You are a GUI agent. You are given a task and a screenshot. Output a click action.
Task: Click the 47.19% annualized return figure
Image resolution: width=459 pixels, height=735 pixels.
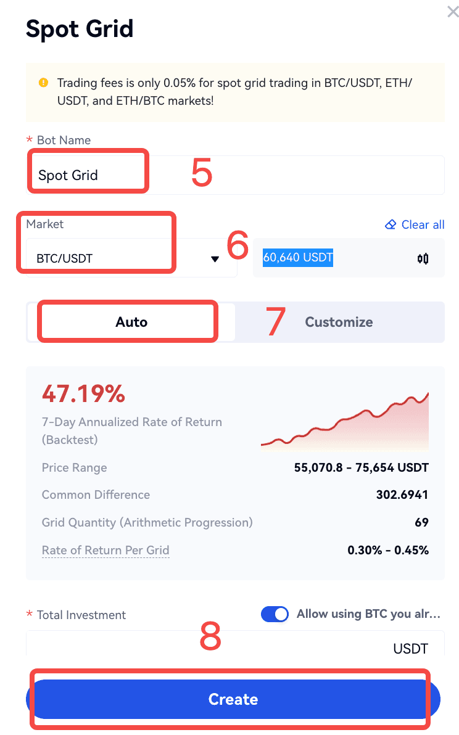pos(83,393)
